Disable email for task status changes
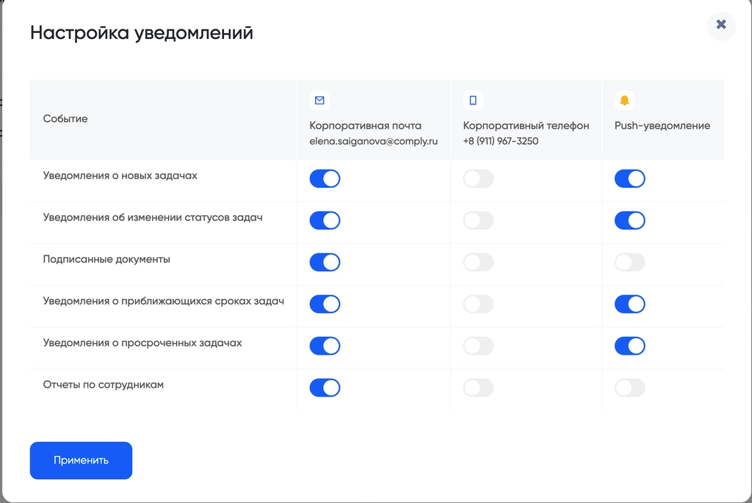752x503 pixels. [x=325, y=220]
